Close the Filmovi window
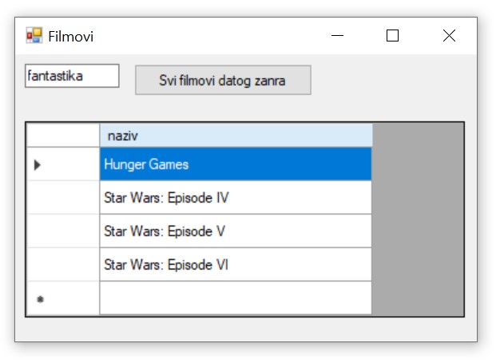The height and width of the screenshot is (363, 500). [x=448, y=36]
